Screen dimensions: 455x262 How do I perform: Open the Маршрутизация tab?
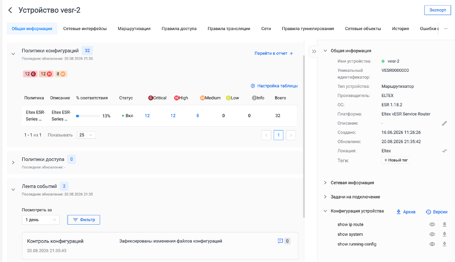134,29
